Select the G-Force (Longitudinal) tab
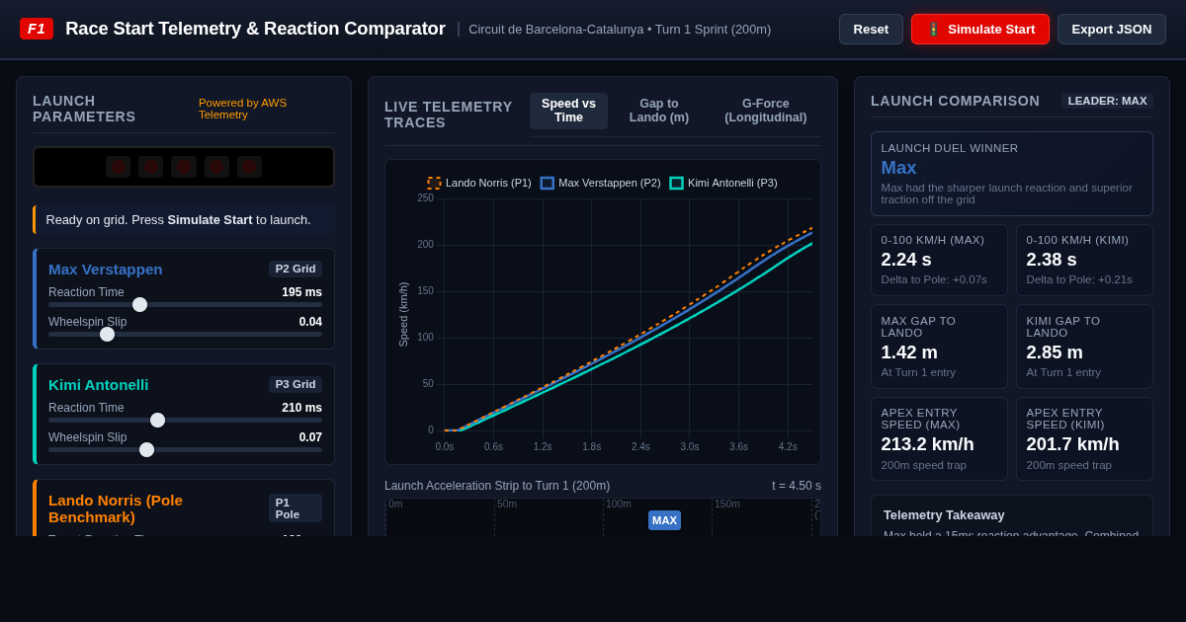1186x622 pixels. click(x=766, y=111)
